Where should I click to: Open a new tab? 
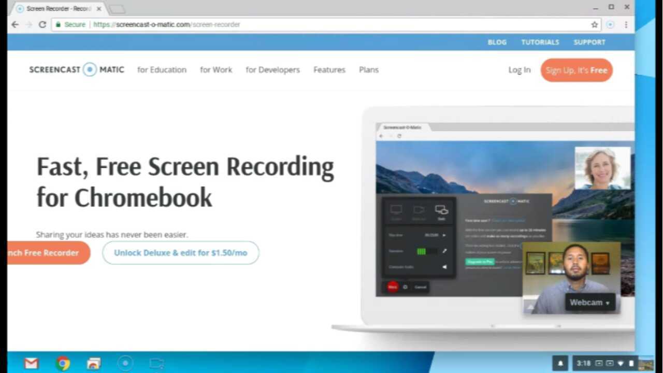(117, 9)
